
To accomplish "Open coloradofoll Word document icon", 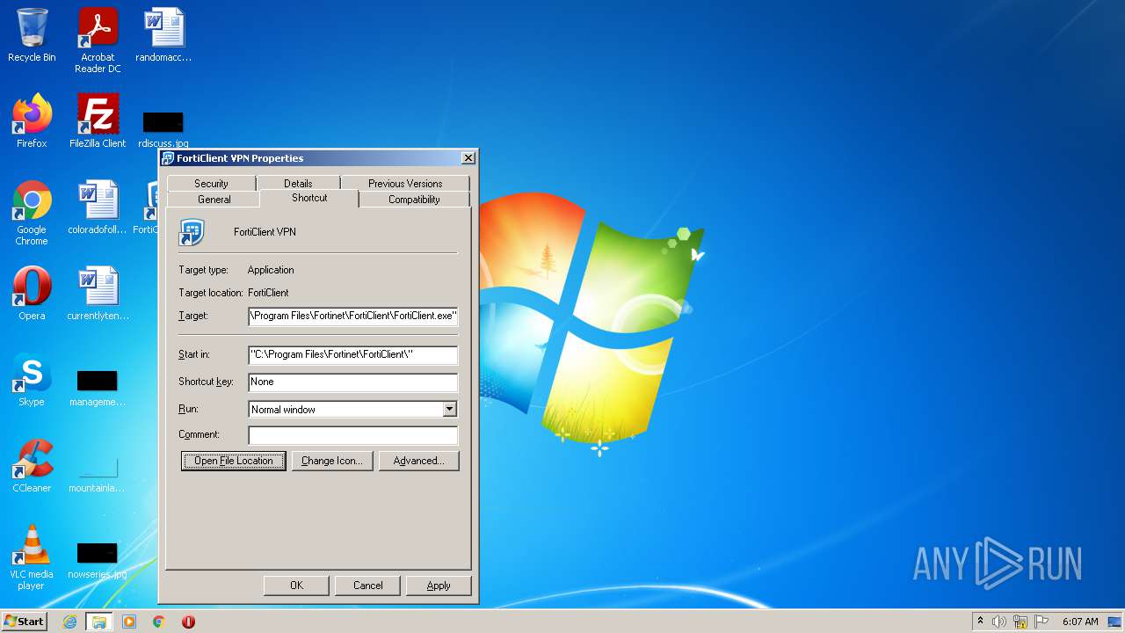I will tap(98, 207).
